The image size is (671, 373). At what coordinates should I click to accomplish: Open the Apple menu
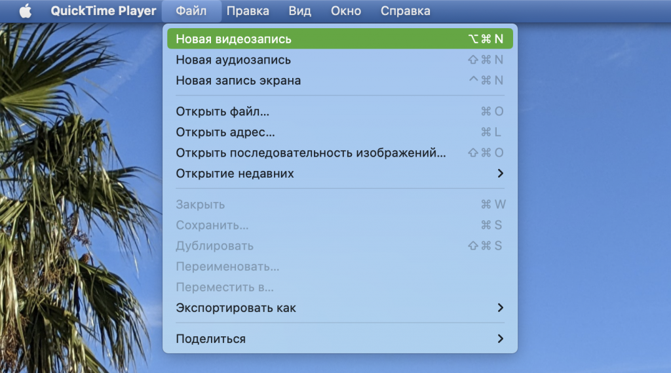click(26, 11)
